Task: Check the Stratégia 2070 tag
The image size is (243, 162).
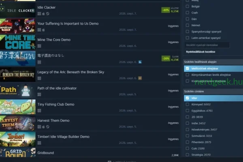Action: [x=188, y=155]
